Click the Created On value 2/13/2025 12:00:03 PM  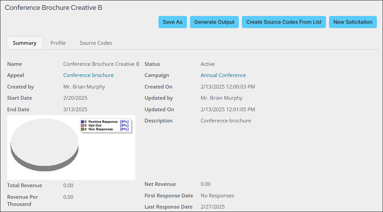[228, 87]
